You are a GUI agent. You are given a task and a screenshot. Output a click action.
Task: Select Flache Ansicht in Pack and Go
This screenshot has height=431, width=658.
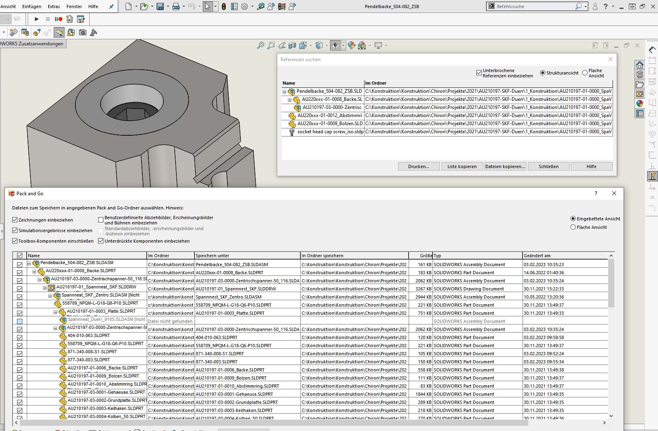573,227
